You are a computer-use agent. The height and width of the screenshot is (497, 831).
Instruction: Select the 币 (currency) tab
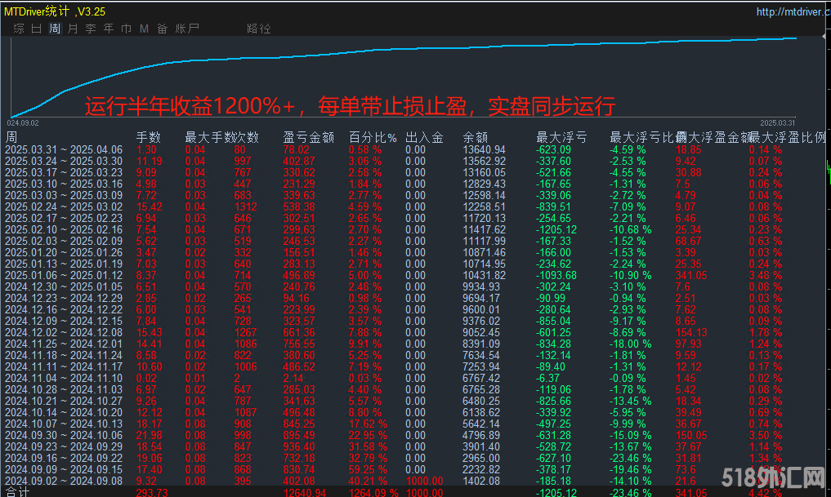point(127,29)
